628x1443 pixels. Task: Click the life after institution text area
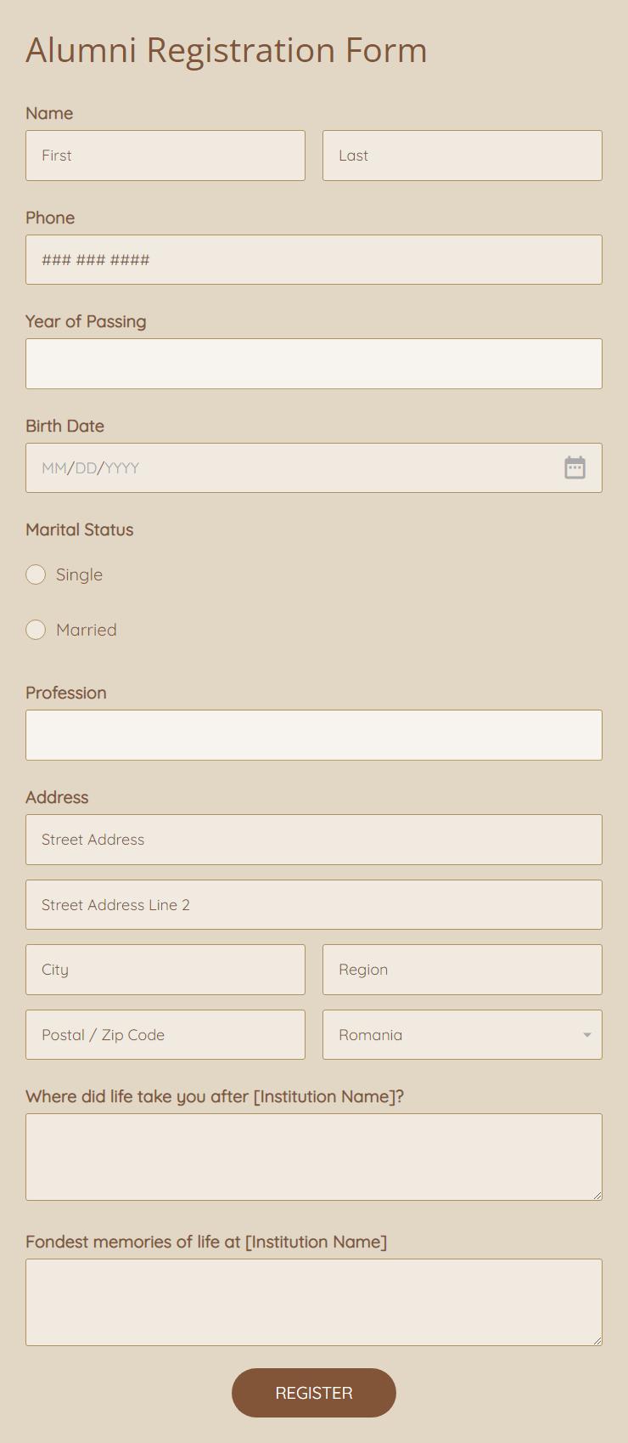[314, 1157]
